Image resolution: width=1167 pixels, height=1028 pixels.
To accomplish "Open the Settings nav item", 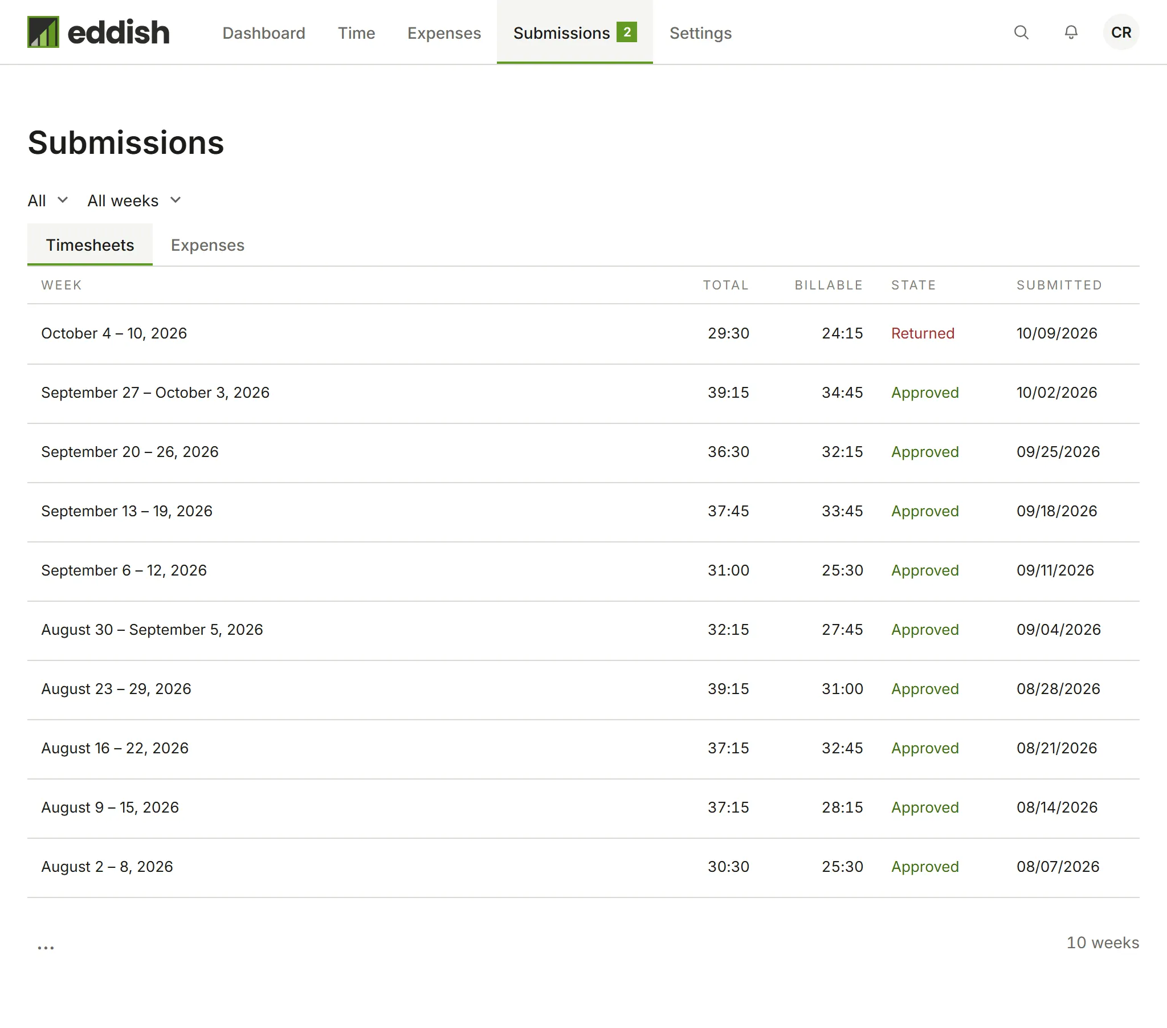I will 700,33.
